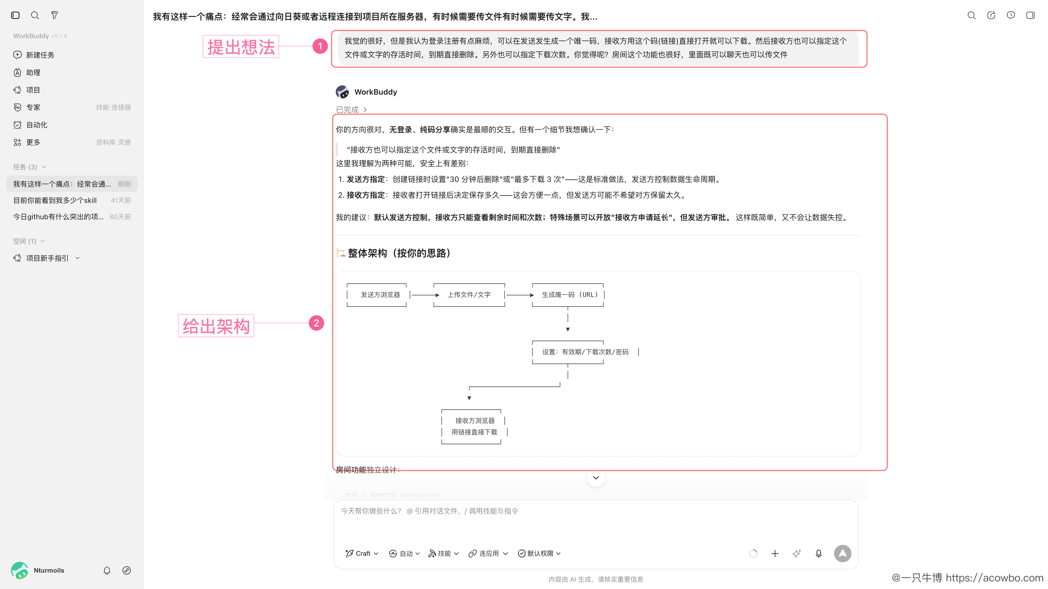Open the 自动 model dropdown
This screenshot has height=589, width=1048.
(404, 553)
